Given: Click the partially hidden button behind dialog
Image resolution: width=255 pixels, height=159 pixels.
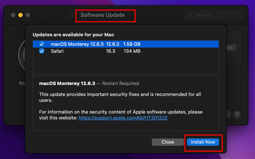Looking at the screenshot, I should 232,48.
